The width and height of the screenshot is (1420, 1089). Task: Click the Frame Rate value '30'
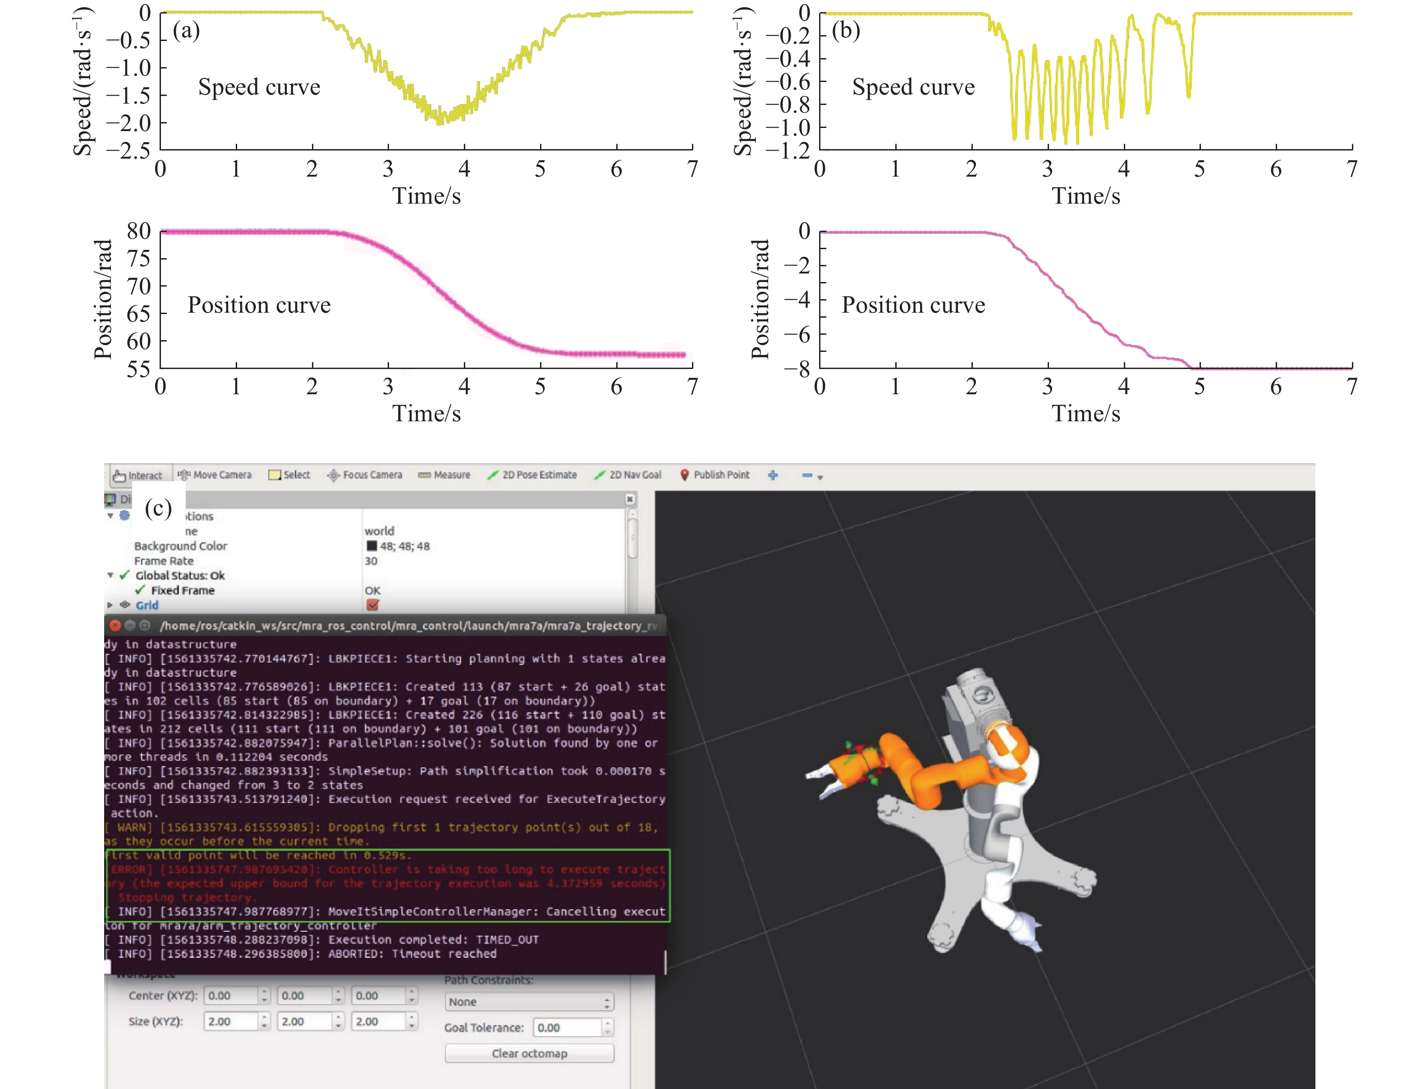[x=371, y=560]
